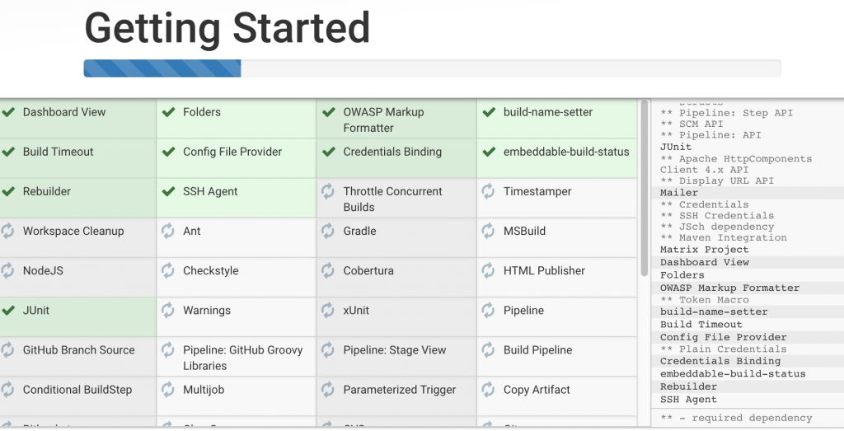Click the refresh icon next to Gradle
This screenshot has height=431, width=844.
pos(328,231)
